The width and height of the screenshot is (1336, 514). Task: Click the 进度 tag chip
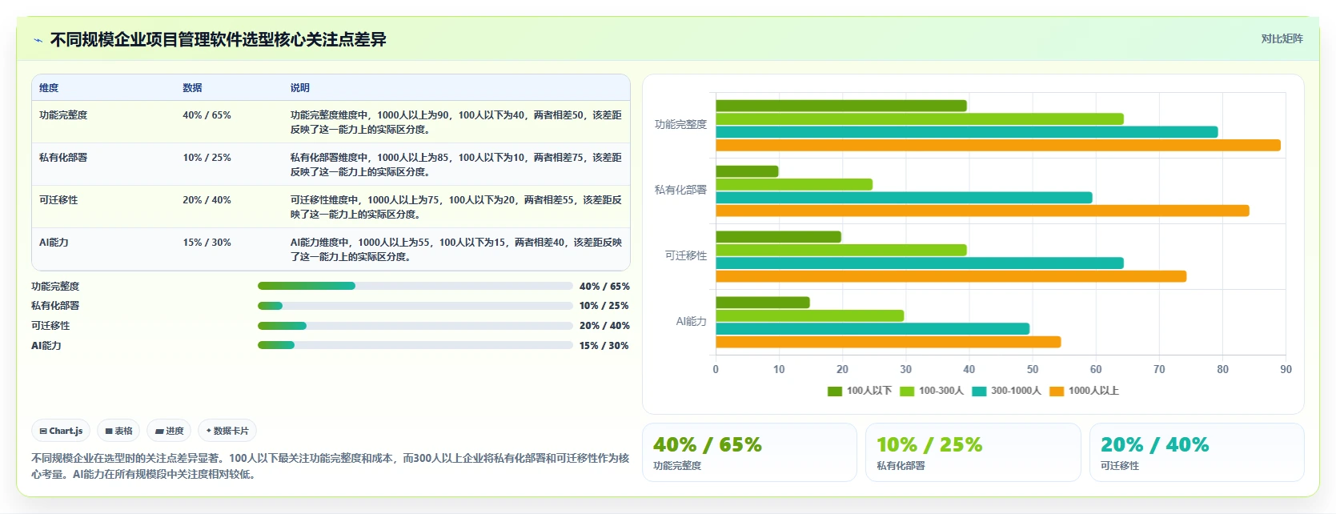169,431
